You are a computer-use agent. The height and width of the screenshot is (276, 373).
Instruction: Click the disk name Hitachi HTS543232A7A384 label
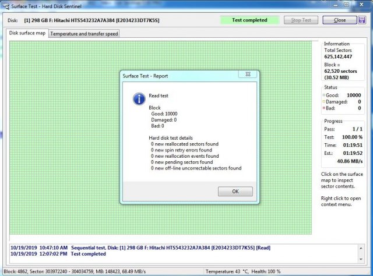(x=92, y=20)
